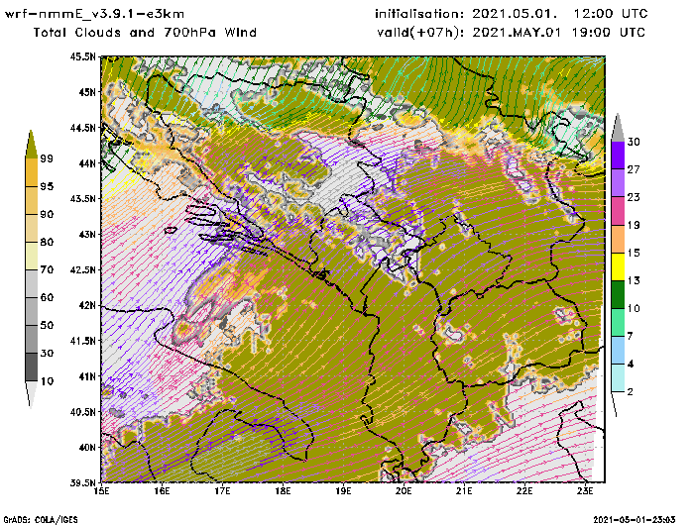Screen dimensions: 694x525
Task: Click the orange 15–19 wind legend swatch
Action: pos(618,239)
